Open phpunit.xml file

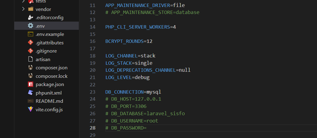[48, 93]
